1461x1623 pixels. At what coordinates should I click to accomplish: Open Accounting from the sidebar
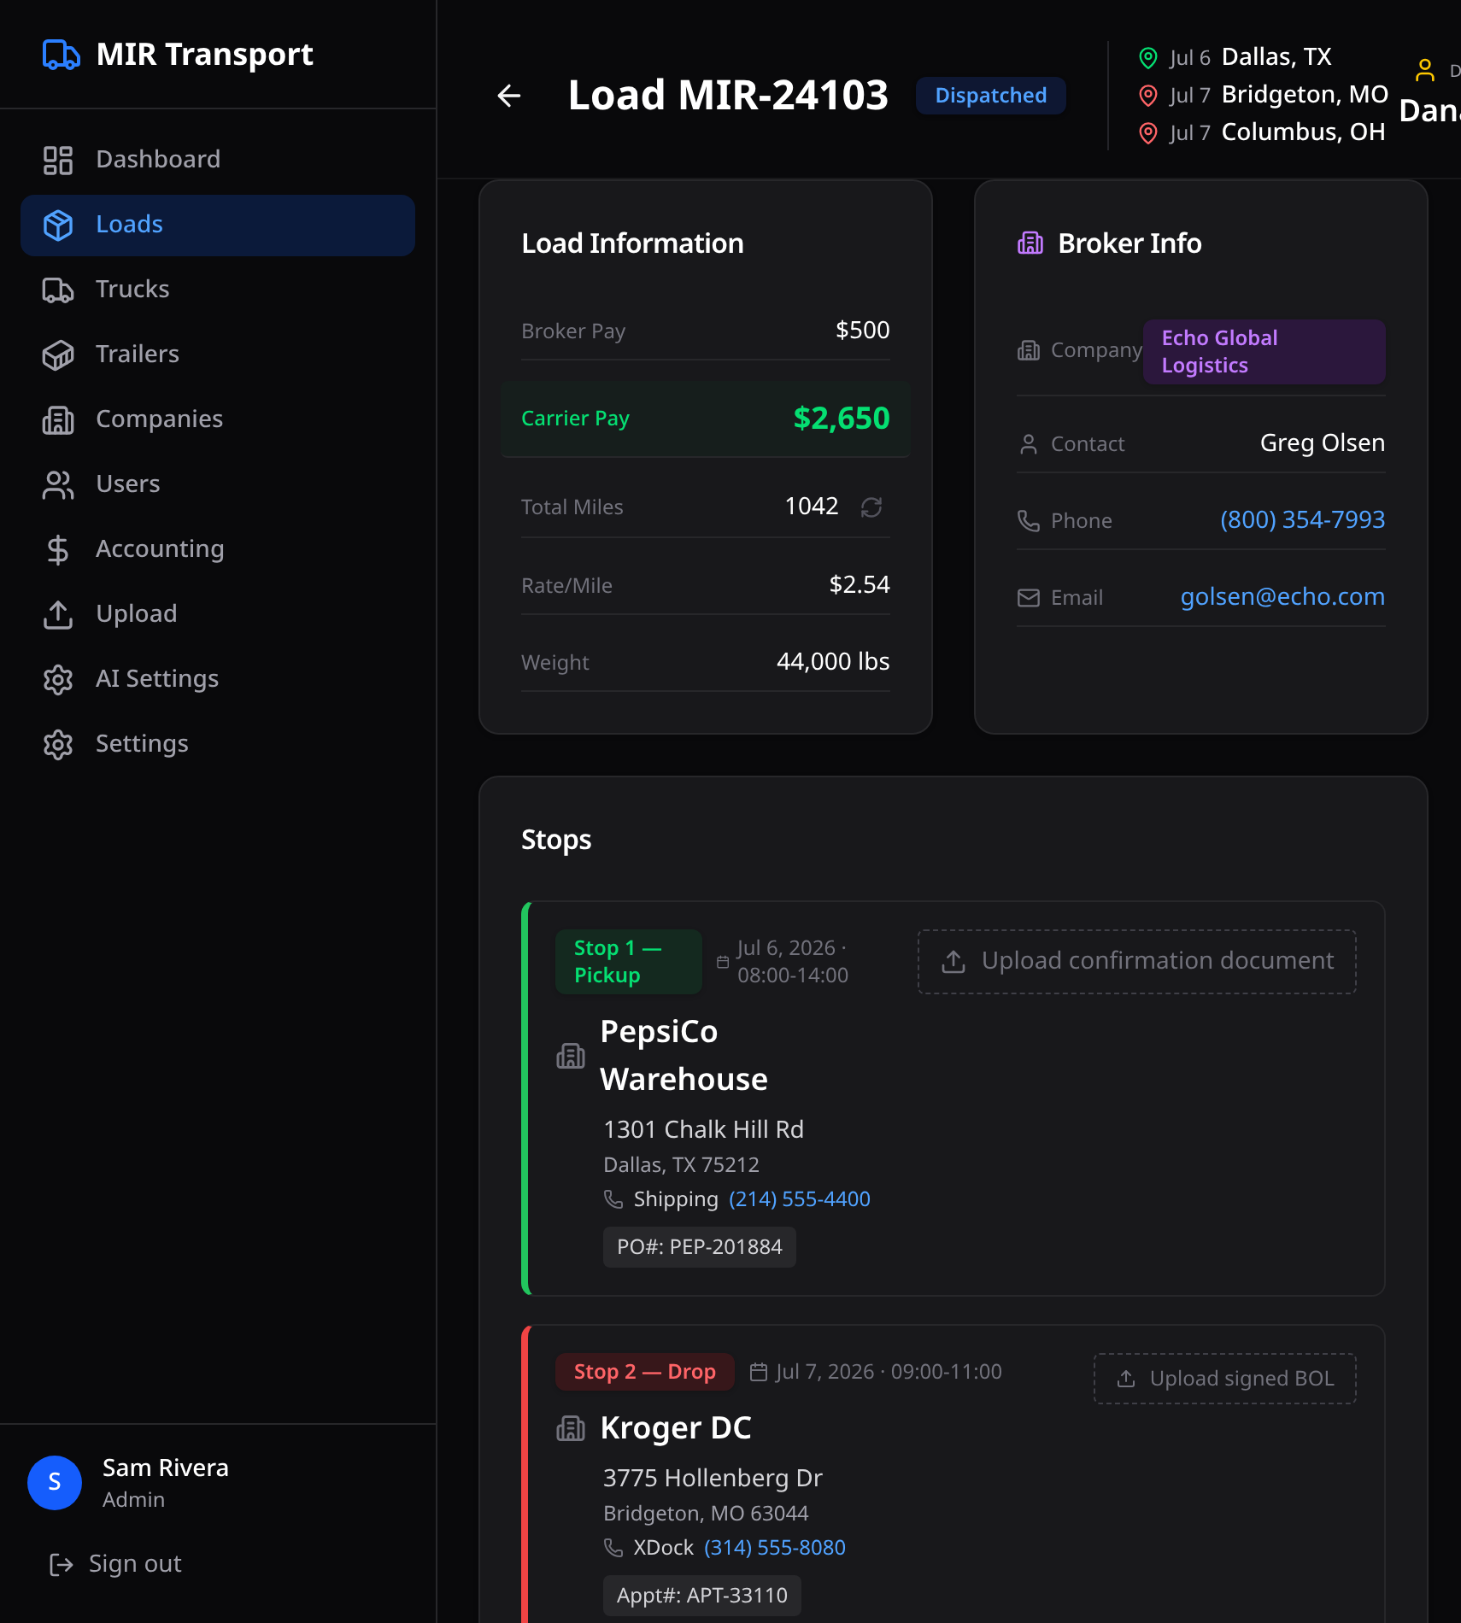click(x=218, y=549)
